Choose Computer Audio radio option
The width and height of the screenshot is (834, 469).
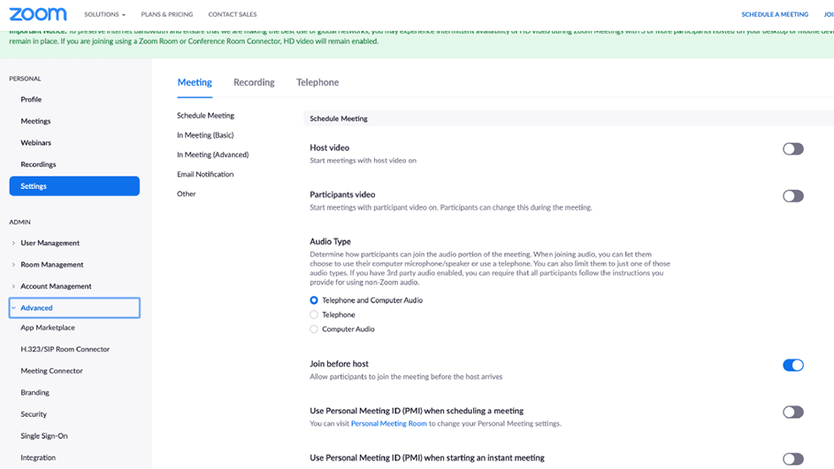click(314, 329)
